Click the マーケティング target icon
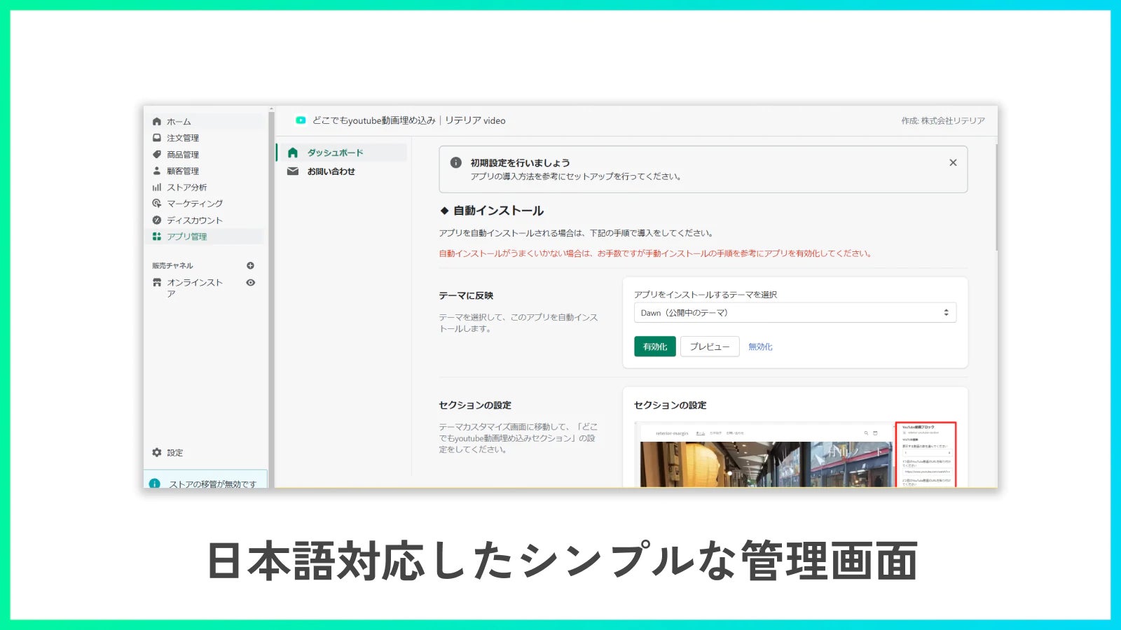The width and height of the screenshot is (1121, 630). 157,204
